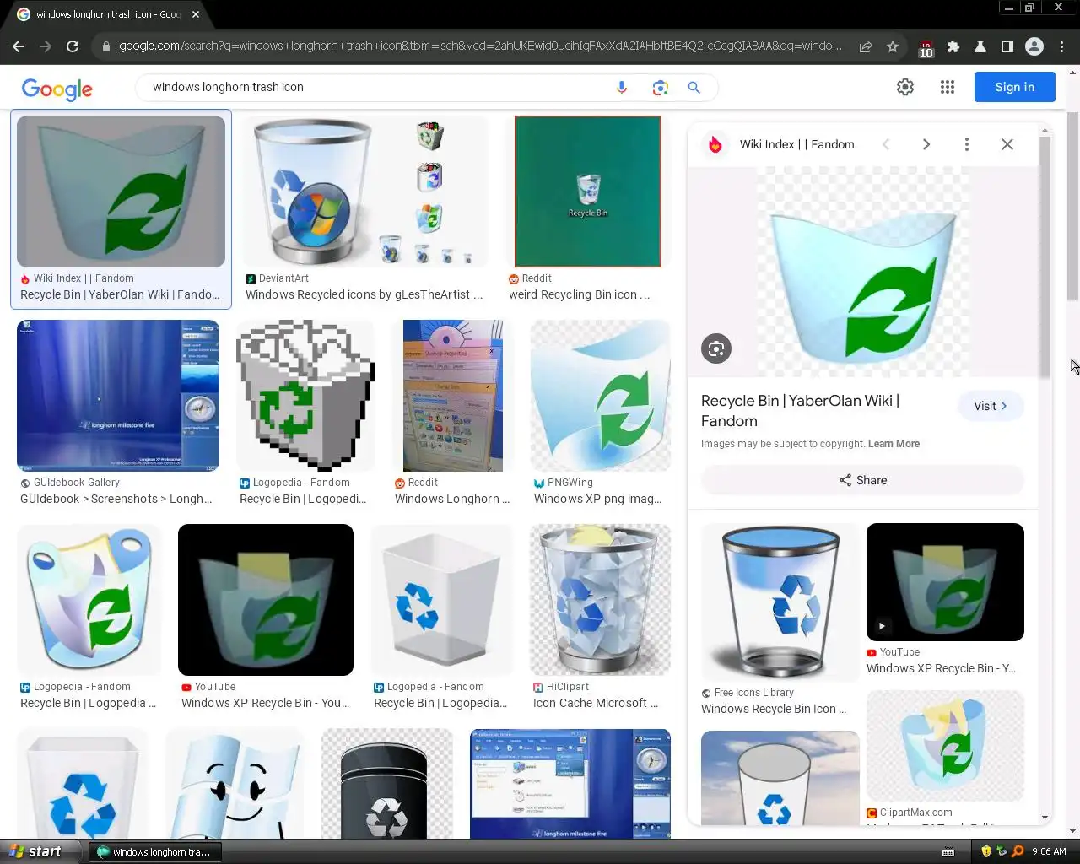Screen dimensions: 1080x864
Task: Click the blue search magnifier icon
Action: (694, 87)
